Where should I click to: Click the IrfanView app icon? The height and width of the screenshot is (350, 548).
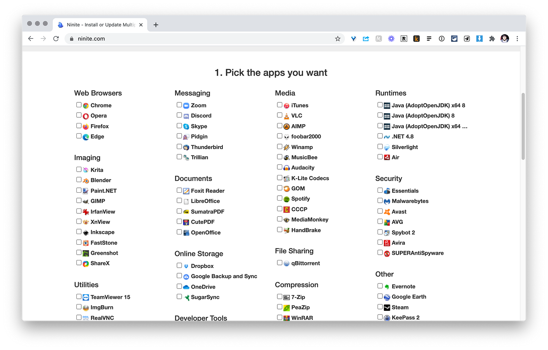pyautogui.click(x=86, y=212)
